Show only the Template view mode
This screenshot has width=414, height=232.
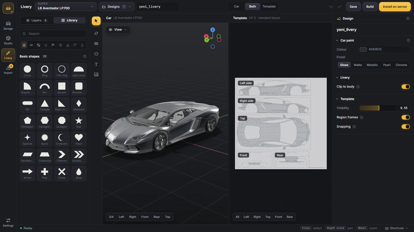tap(269, 6)
